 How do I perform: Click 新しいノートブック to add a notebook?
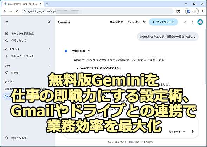(x=19, y=56)
